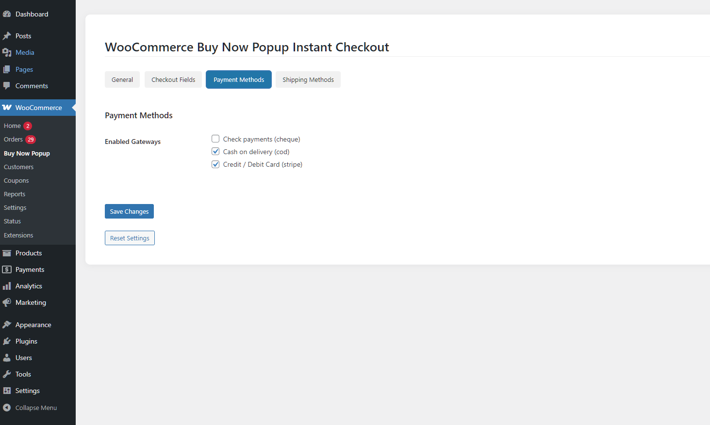Collapse the admin sidebar menu
The image size is (710, 425).
tap(35, 408)
